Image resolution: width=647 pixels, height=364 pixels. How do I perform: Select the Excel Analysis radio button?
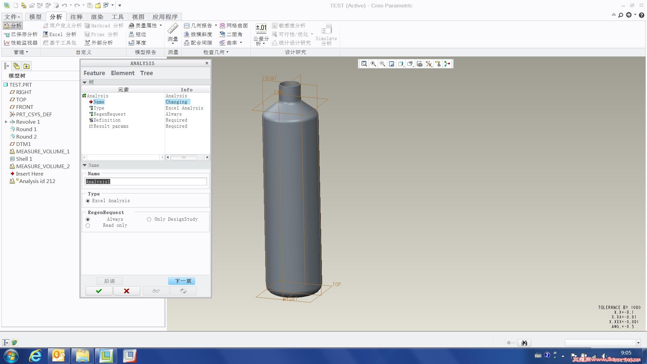[x=88, y=201]
